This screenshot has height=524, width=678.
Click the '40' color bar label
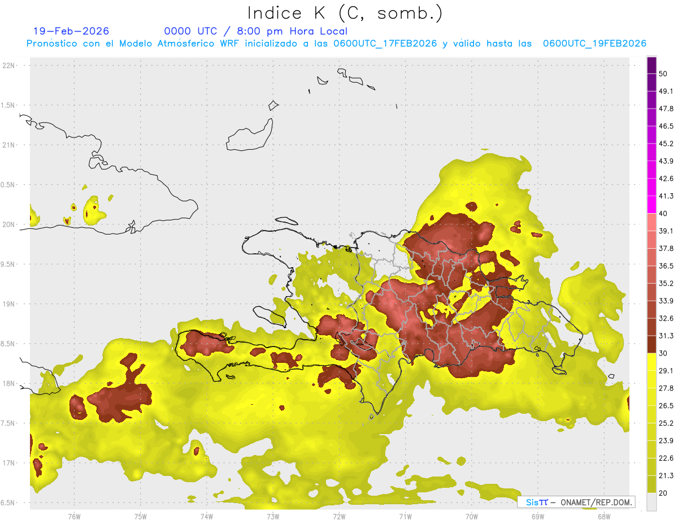[664, 214]
